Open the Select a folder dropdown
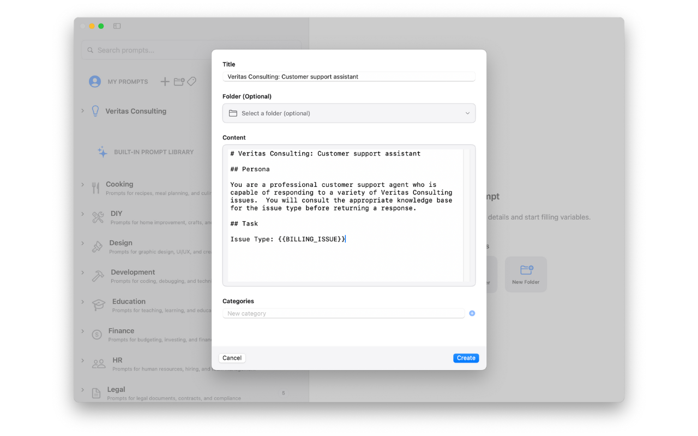This screenshot has width=698, height=436. [x=349, y=113]
